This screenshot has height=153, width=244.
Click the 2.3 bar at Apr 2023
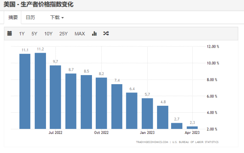point(192,128)
